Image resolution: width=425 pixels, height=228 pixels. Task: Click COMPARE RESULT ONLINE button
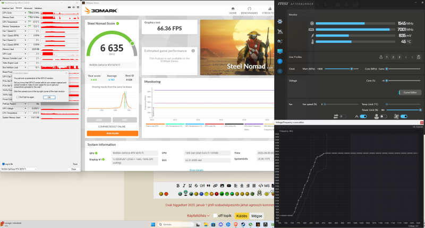[x=112, y=127]
